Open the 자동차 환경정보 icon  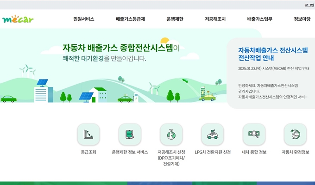click(296, 134)
